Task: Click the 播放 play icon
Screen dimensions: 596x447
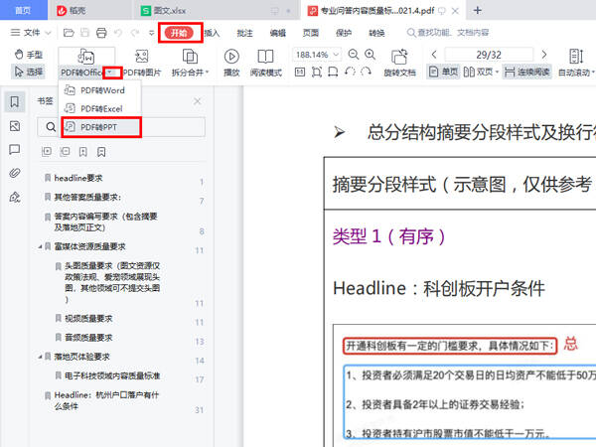Action: coord(231,57)
